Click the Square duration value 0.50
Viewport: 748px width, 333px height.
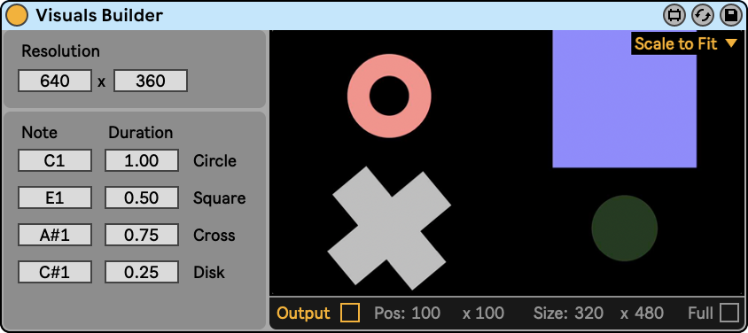click(142, 197)
